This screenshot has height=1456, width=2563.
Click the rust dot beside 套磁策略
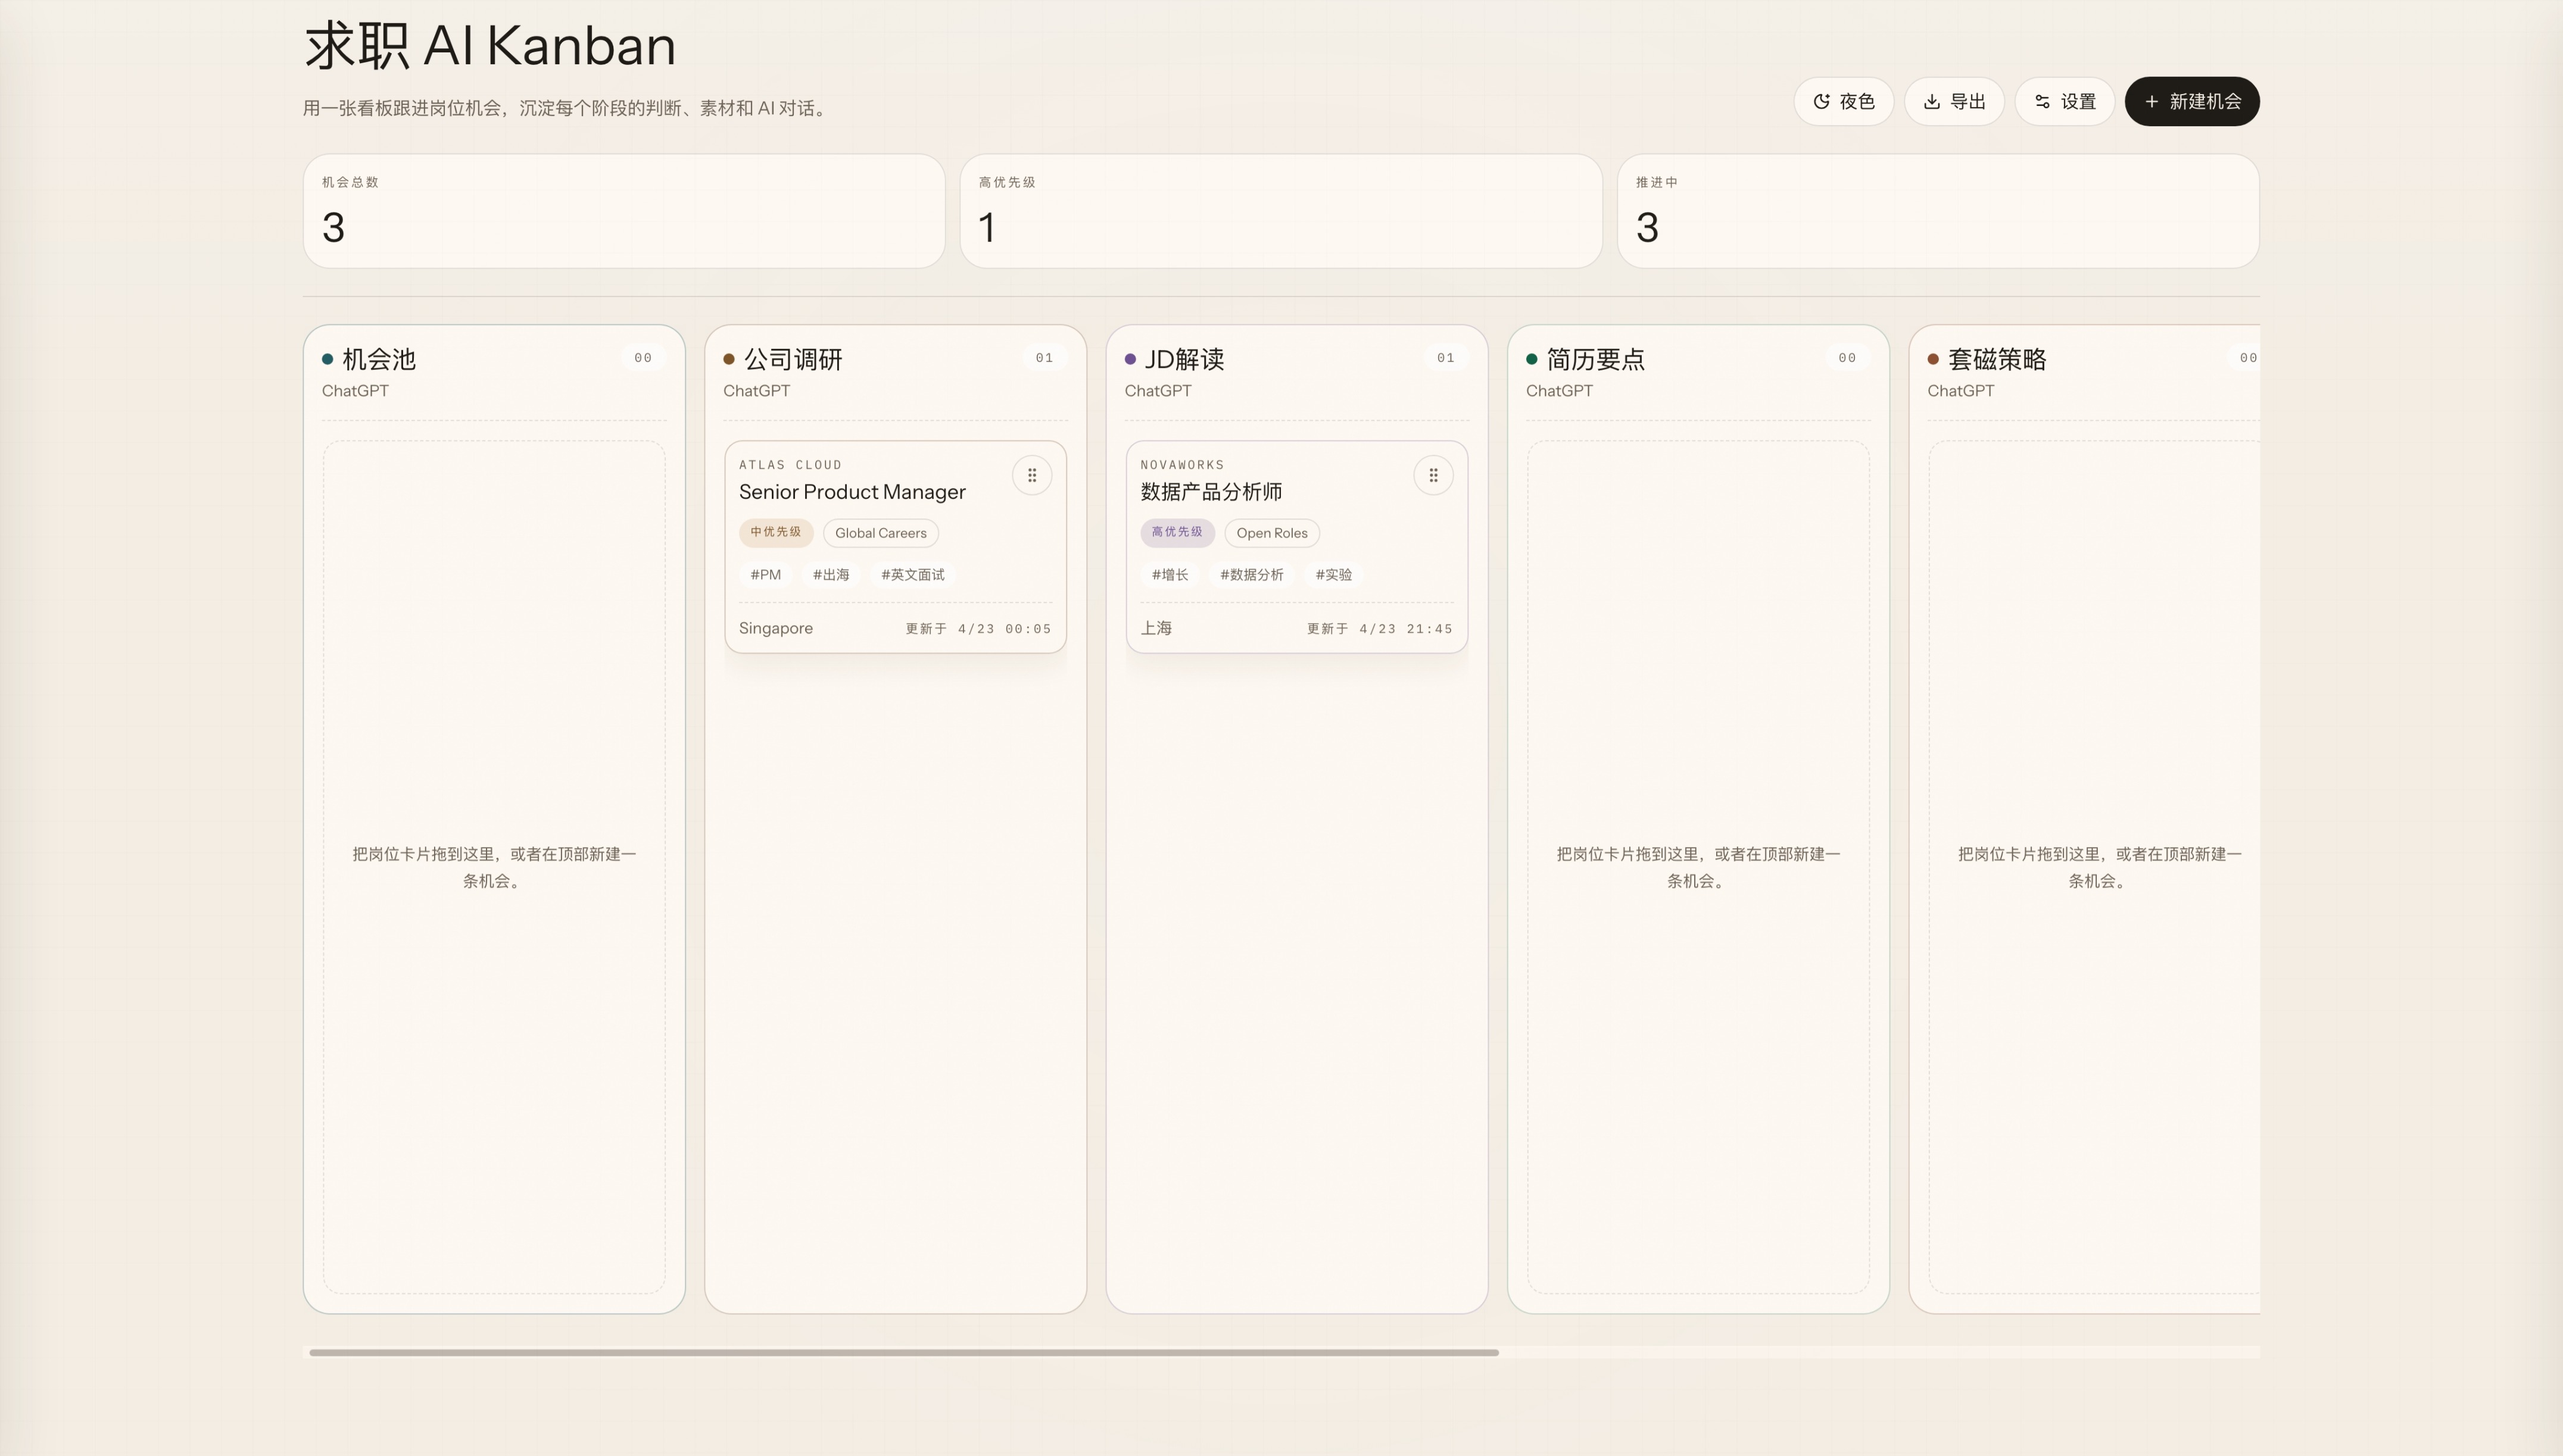(x=1933, y=359)
